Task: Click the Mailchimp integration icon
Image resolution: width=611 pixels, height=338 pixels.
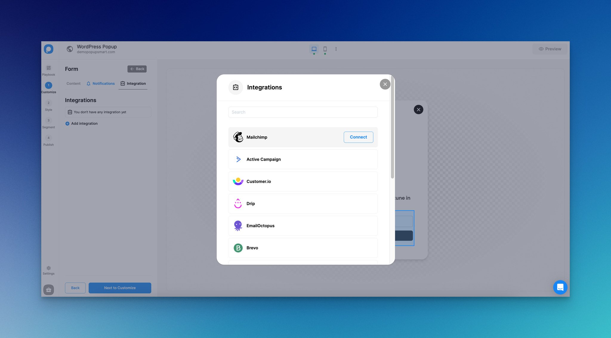Action: pyautogui.click(x=238, y=137)
